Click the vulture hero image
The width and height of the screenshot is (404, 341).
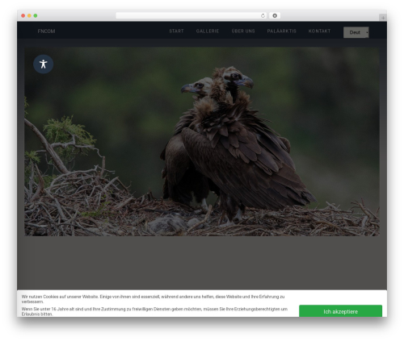click(202, 142)
